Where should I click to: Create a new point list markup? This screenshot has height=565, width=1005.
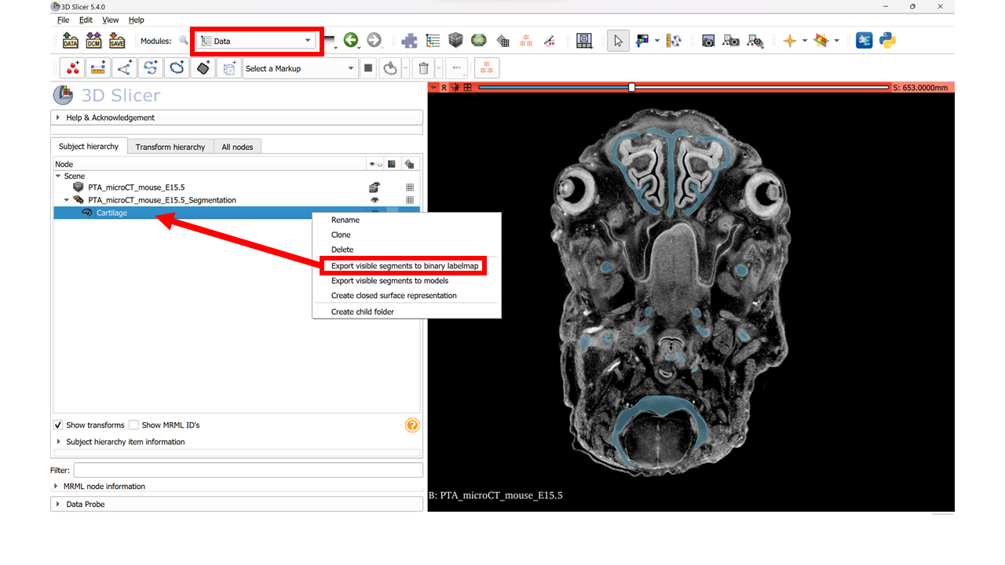point(73,68)
